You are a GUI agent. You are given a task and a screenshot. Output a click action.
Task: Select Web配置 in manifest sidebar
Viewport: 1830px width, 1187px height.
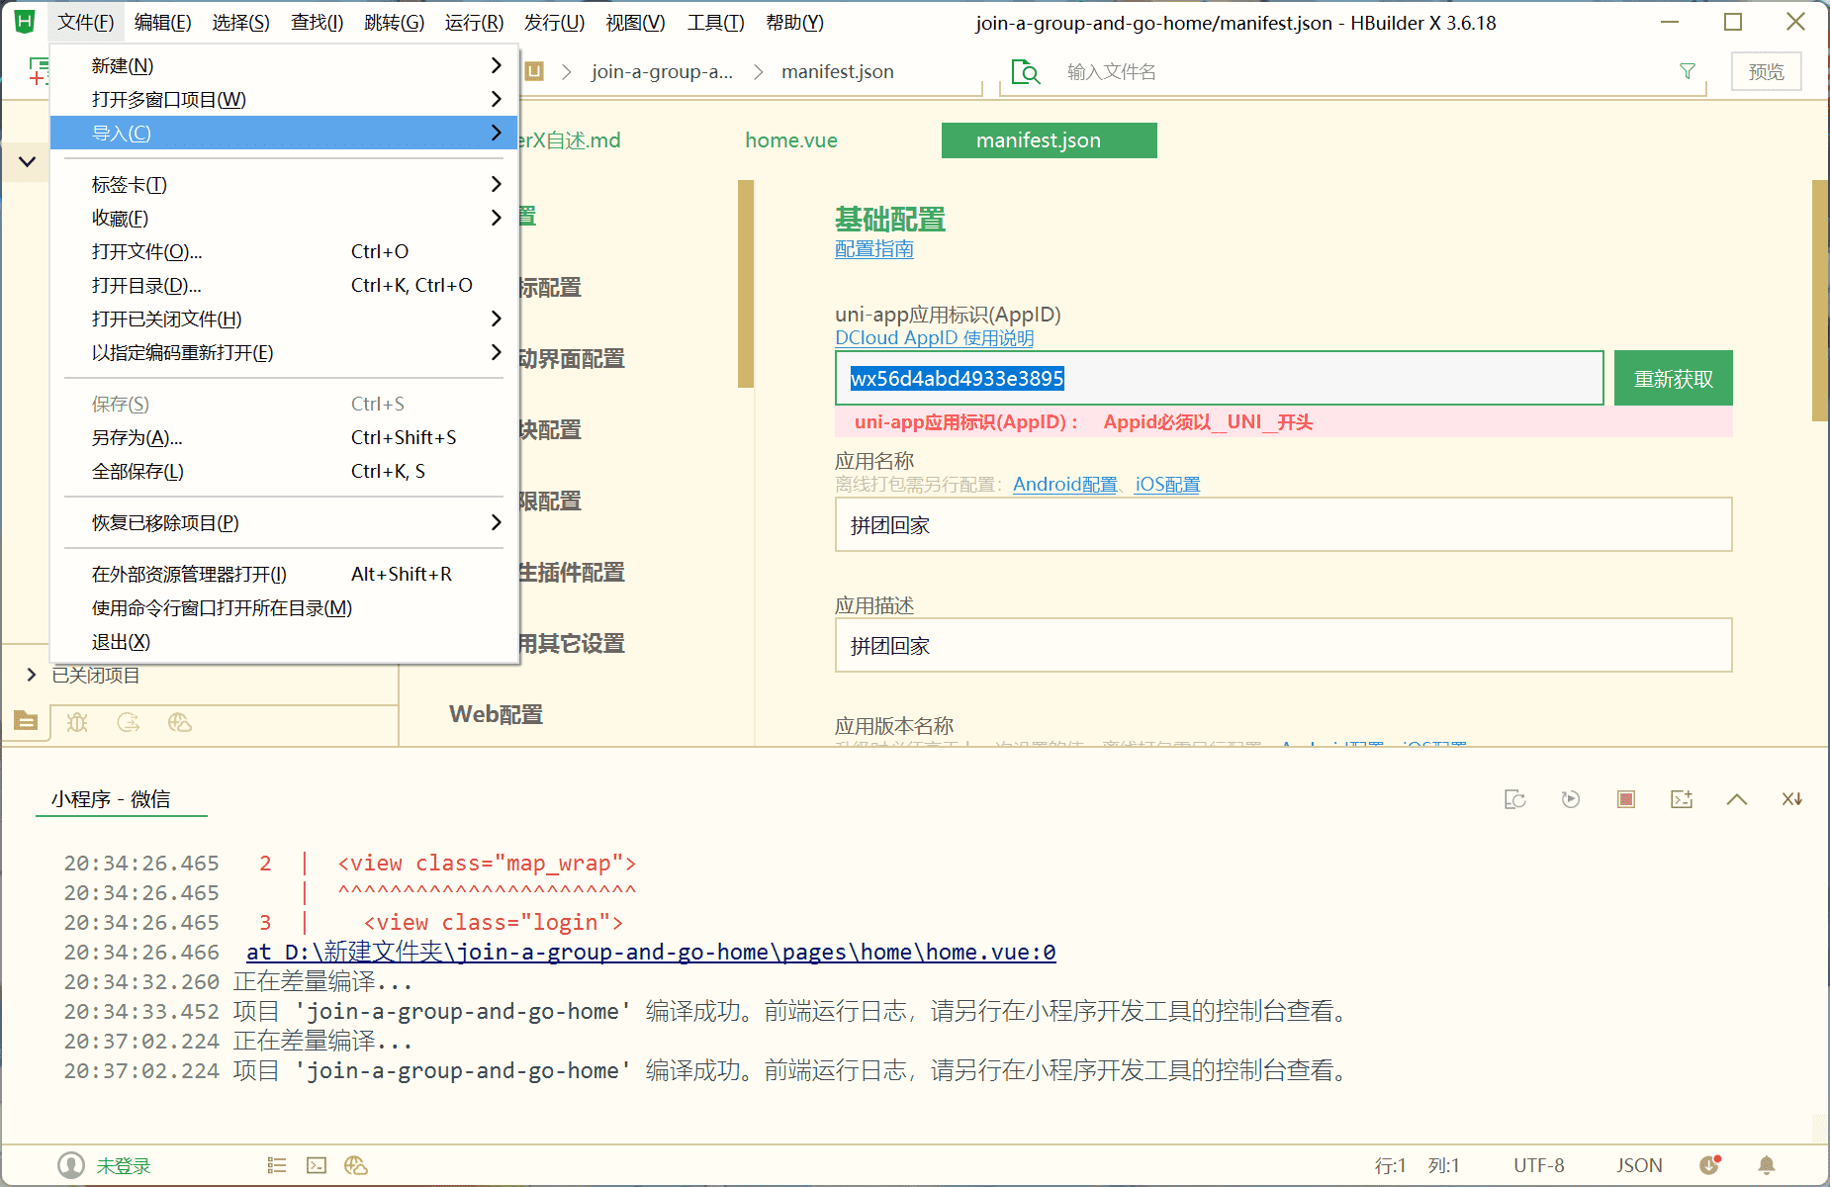pos(496,714)
